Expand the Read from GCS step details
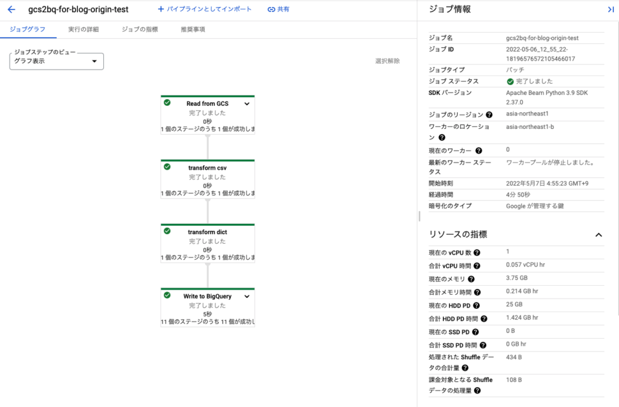The height and width of the screenshot is (407, 619). click(246, 103)
